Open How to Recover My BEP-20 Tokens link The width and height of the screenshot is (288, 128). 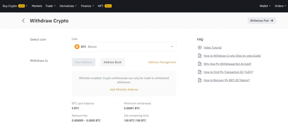pos(227,80)
